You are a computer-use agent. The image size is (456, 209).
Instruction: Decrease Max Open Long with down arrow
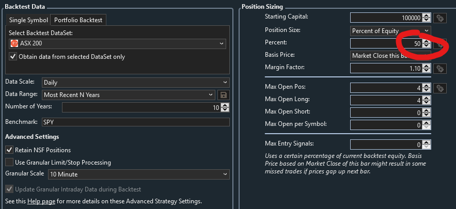click(426, 103)
